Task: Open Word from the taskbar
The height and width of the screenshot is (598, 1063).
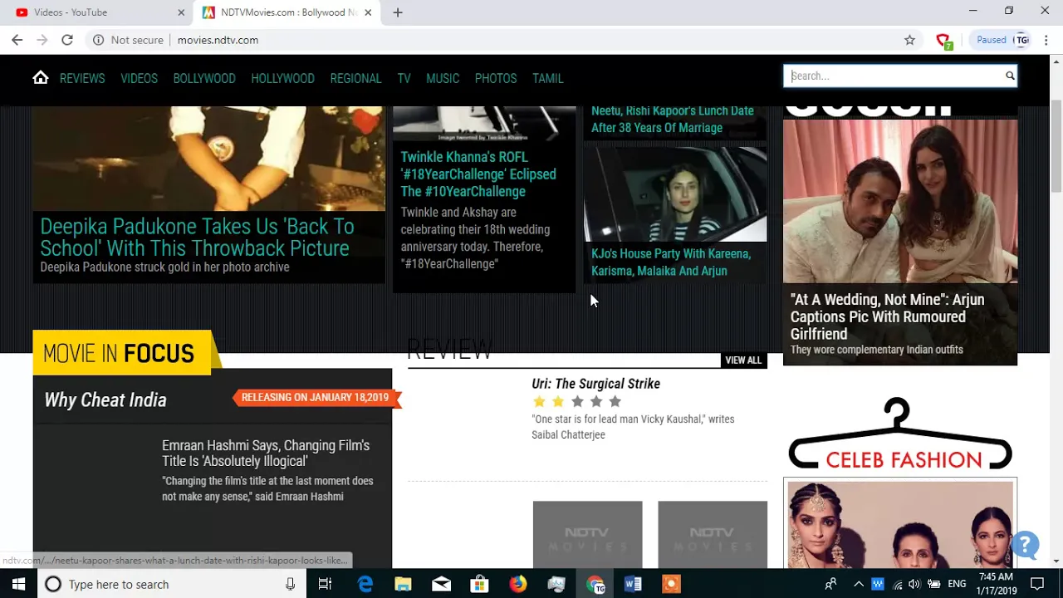Action: pos(633,584)
